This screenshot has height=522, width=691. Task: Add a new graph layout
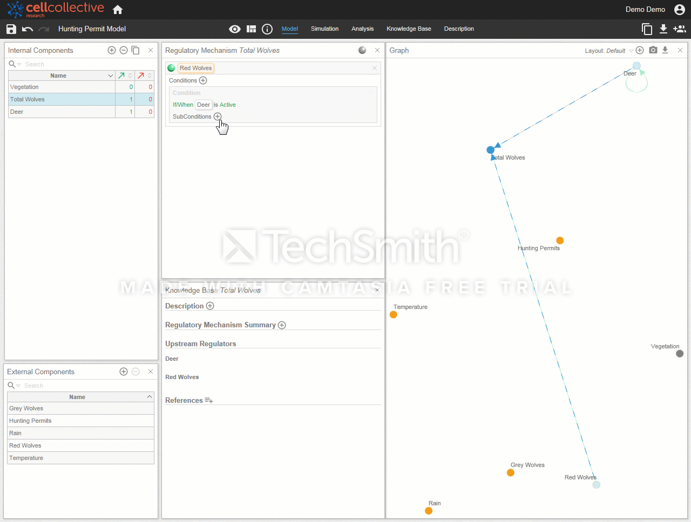click(640, 50)
